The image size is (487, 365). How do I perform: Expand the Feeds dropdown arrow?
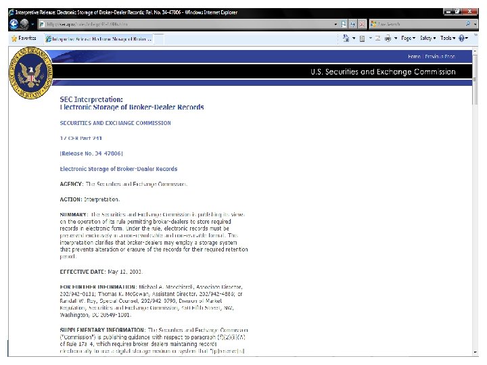point(370,38)
